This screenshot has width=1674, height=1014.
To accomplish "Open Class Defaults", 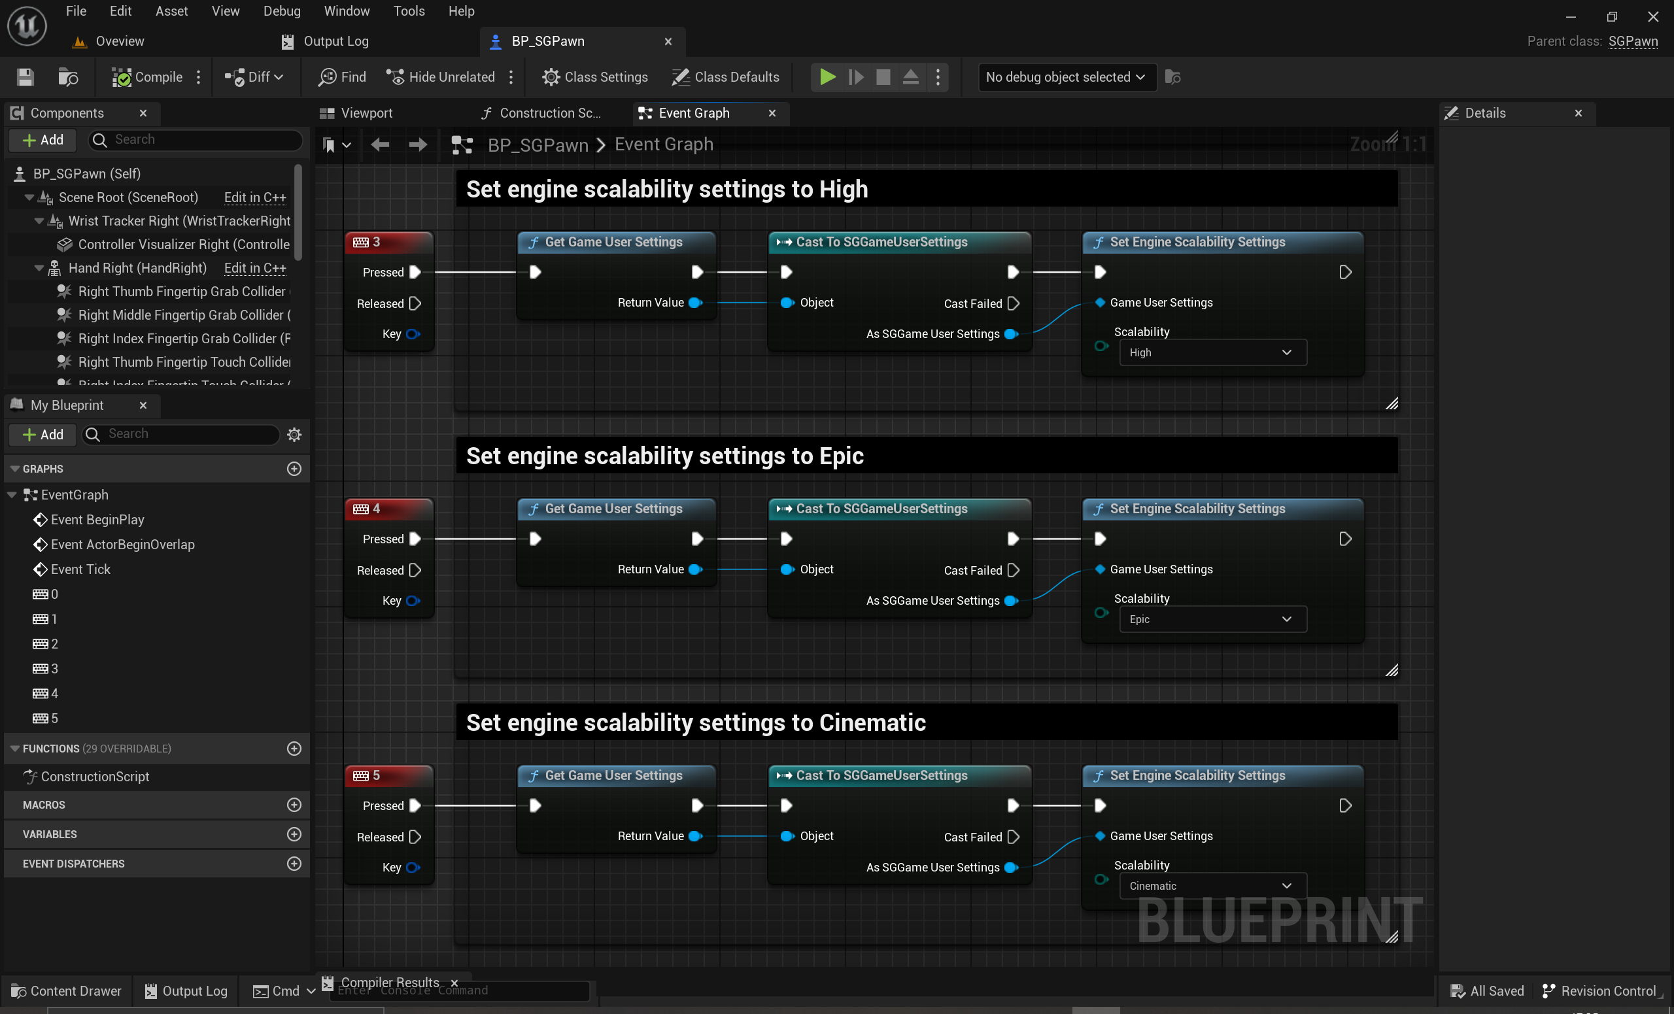I will point(726,76).
